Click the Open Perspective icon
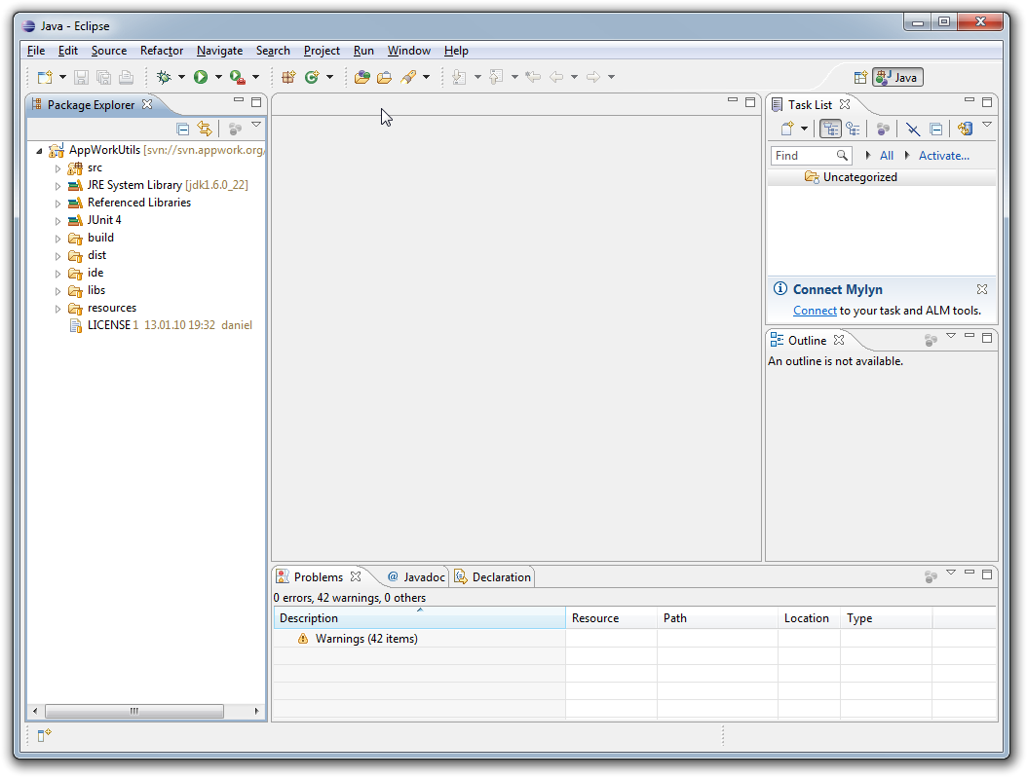Image resolution: width=1027 pixels, height=778 pixels. (x=860, y=78)
